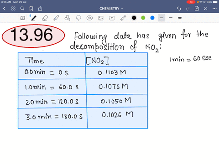Select the medium stroke width
This screenshot has height=164, width=219.
pyautogui.click(x=171, y=18)
